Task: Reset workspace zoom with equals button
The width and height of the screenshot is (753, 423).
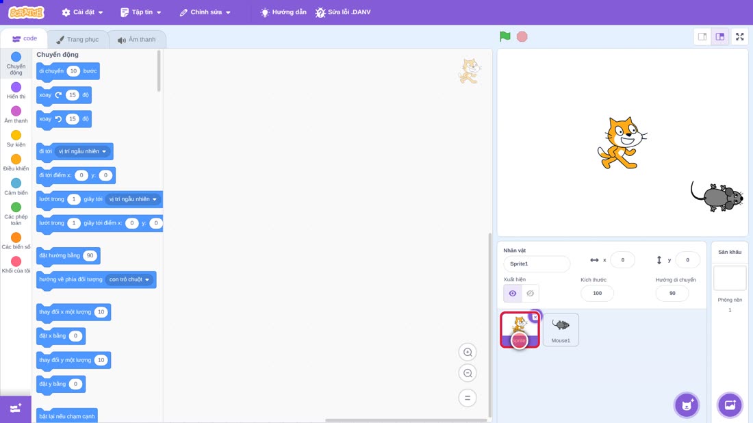Action: pos(468,398)
